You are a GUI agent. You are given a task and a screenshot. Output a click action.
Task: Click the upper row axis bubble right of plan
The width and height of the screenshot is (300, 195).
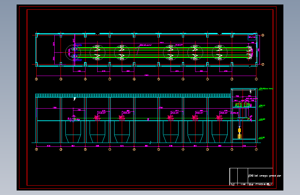[263, 35]
